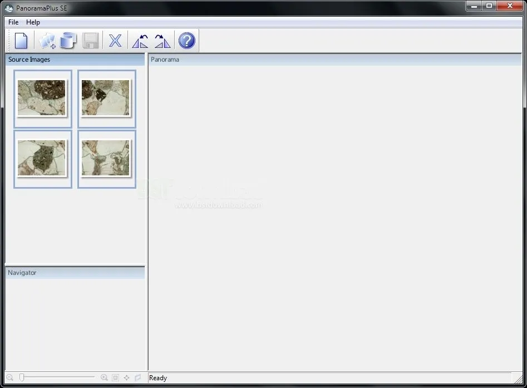Click the Delete X icon
Image resolution: width=527 pixels, height=388 pixels.
[115, 41]
